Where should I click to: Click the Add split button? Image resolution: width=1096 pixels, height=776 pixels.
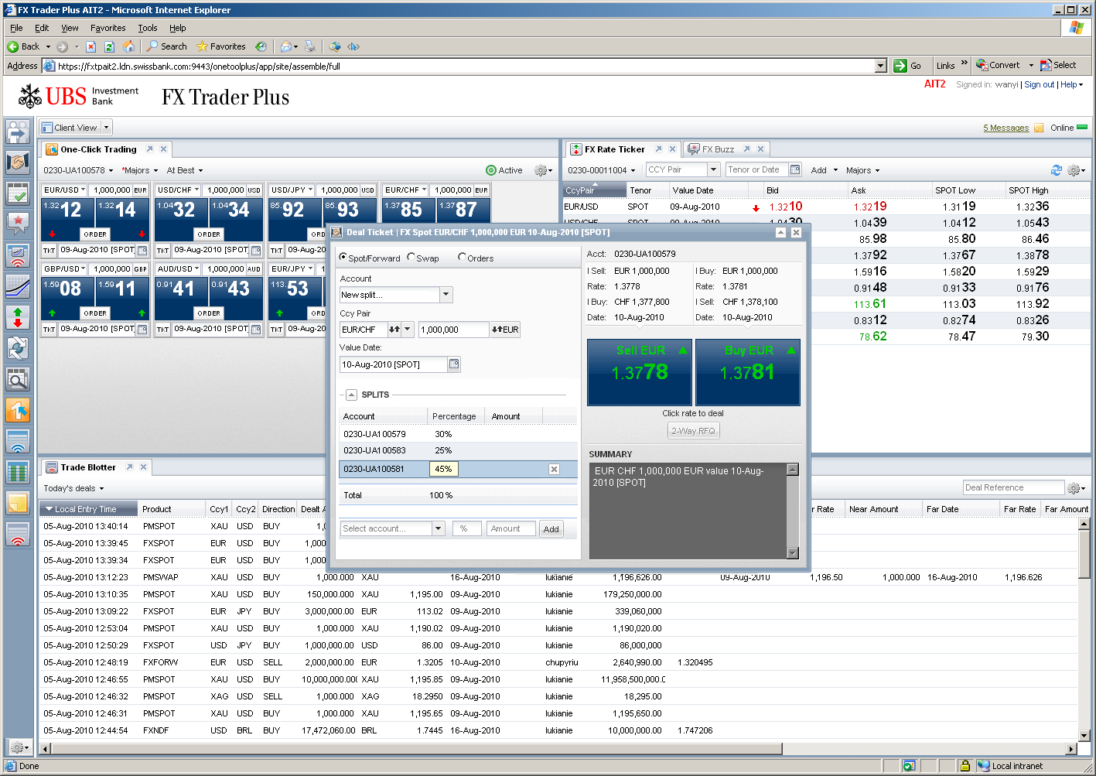point(551,529)
